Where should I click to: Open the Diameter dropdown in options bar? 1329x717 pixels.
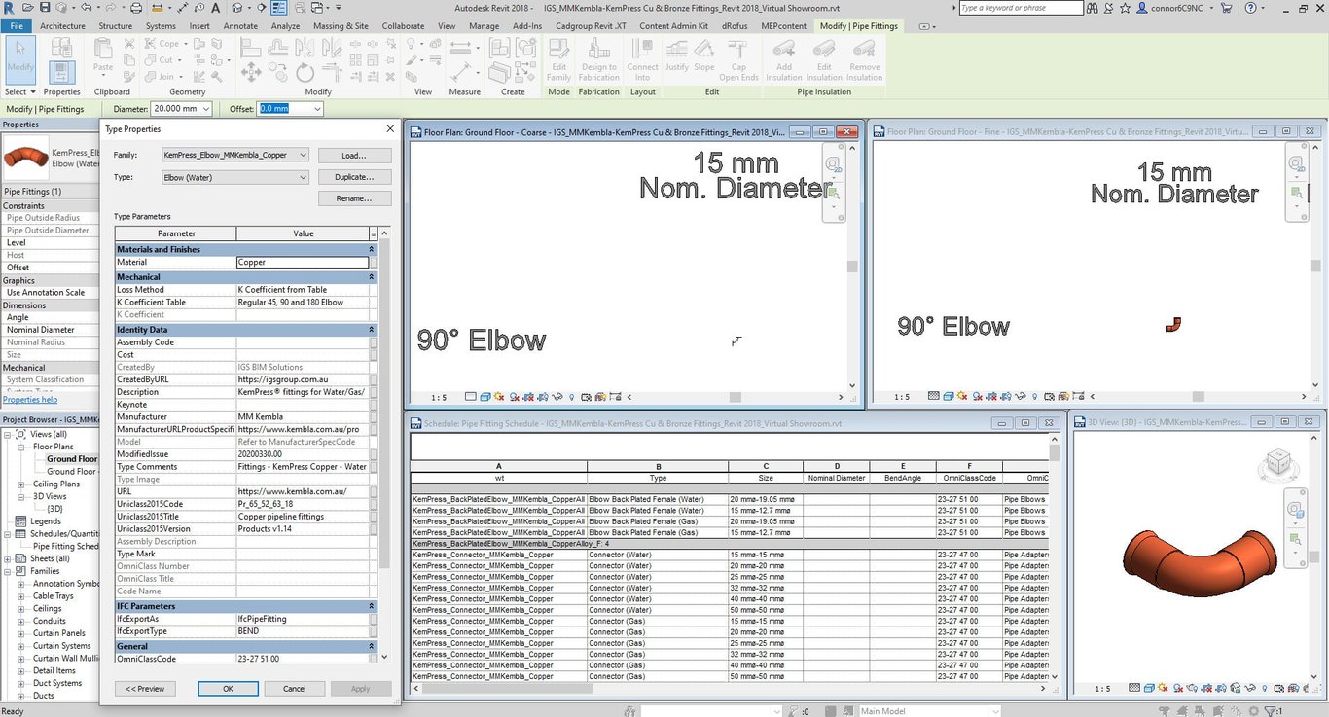[205, 109]
